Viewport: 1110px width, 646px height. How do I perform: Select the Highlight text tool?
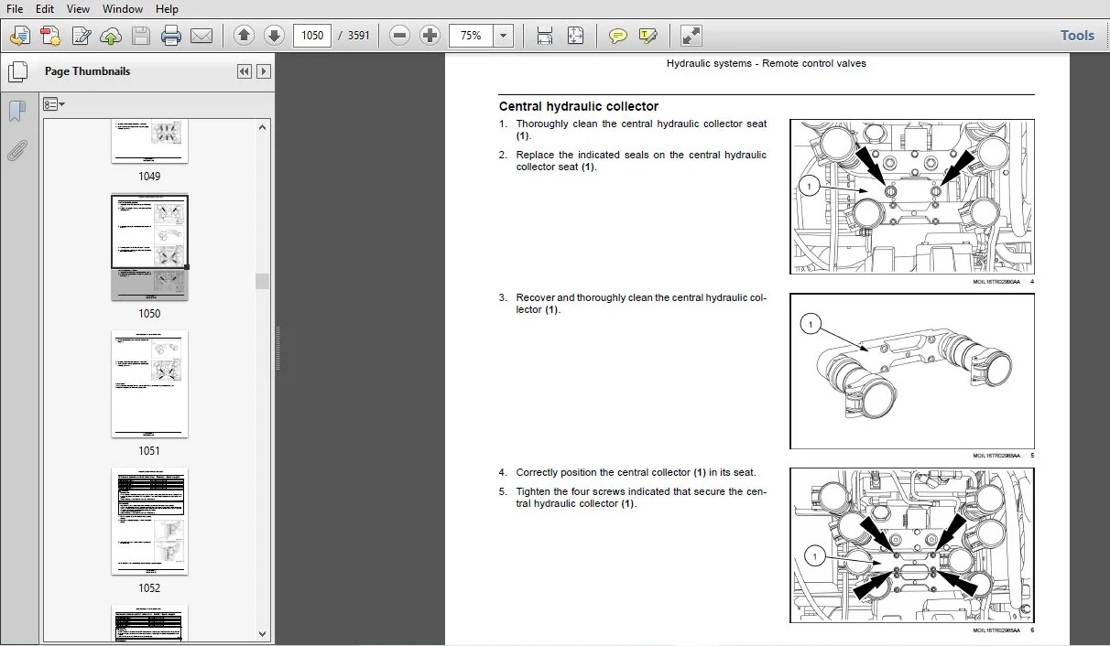point(648,36)
